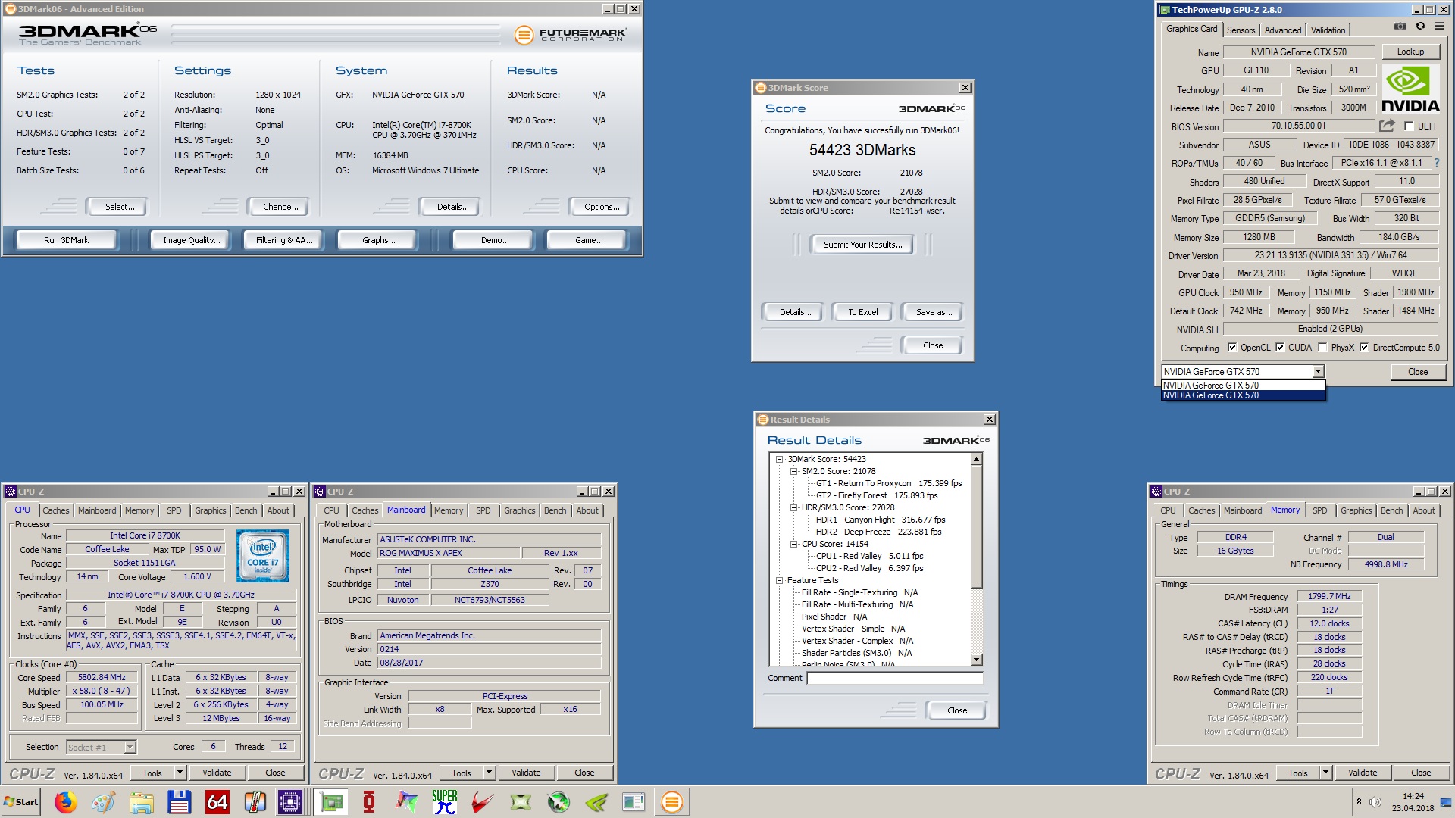Click orange 3DMark06 icon in taskbar
The width and height of the screenshot is (1455, 818).
pos(672,802)
